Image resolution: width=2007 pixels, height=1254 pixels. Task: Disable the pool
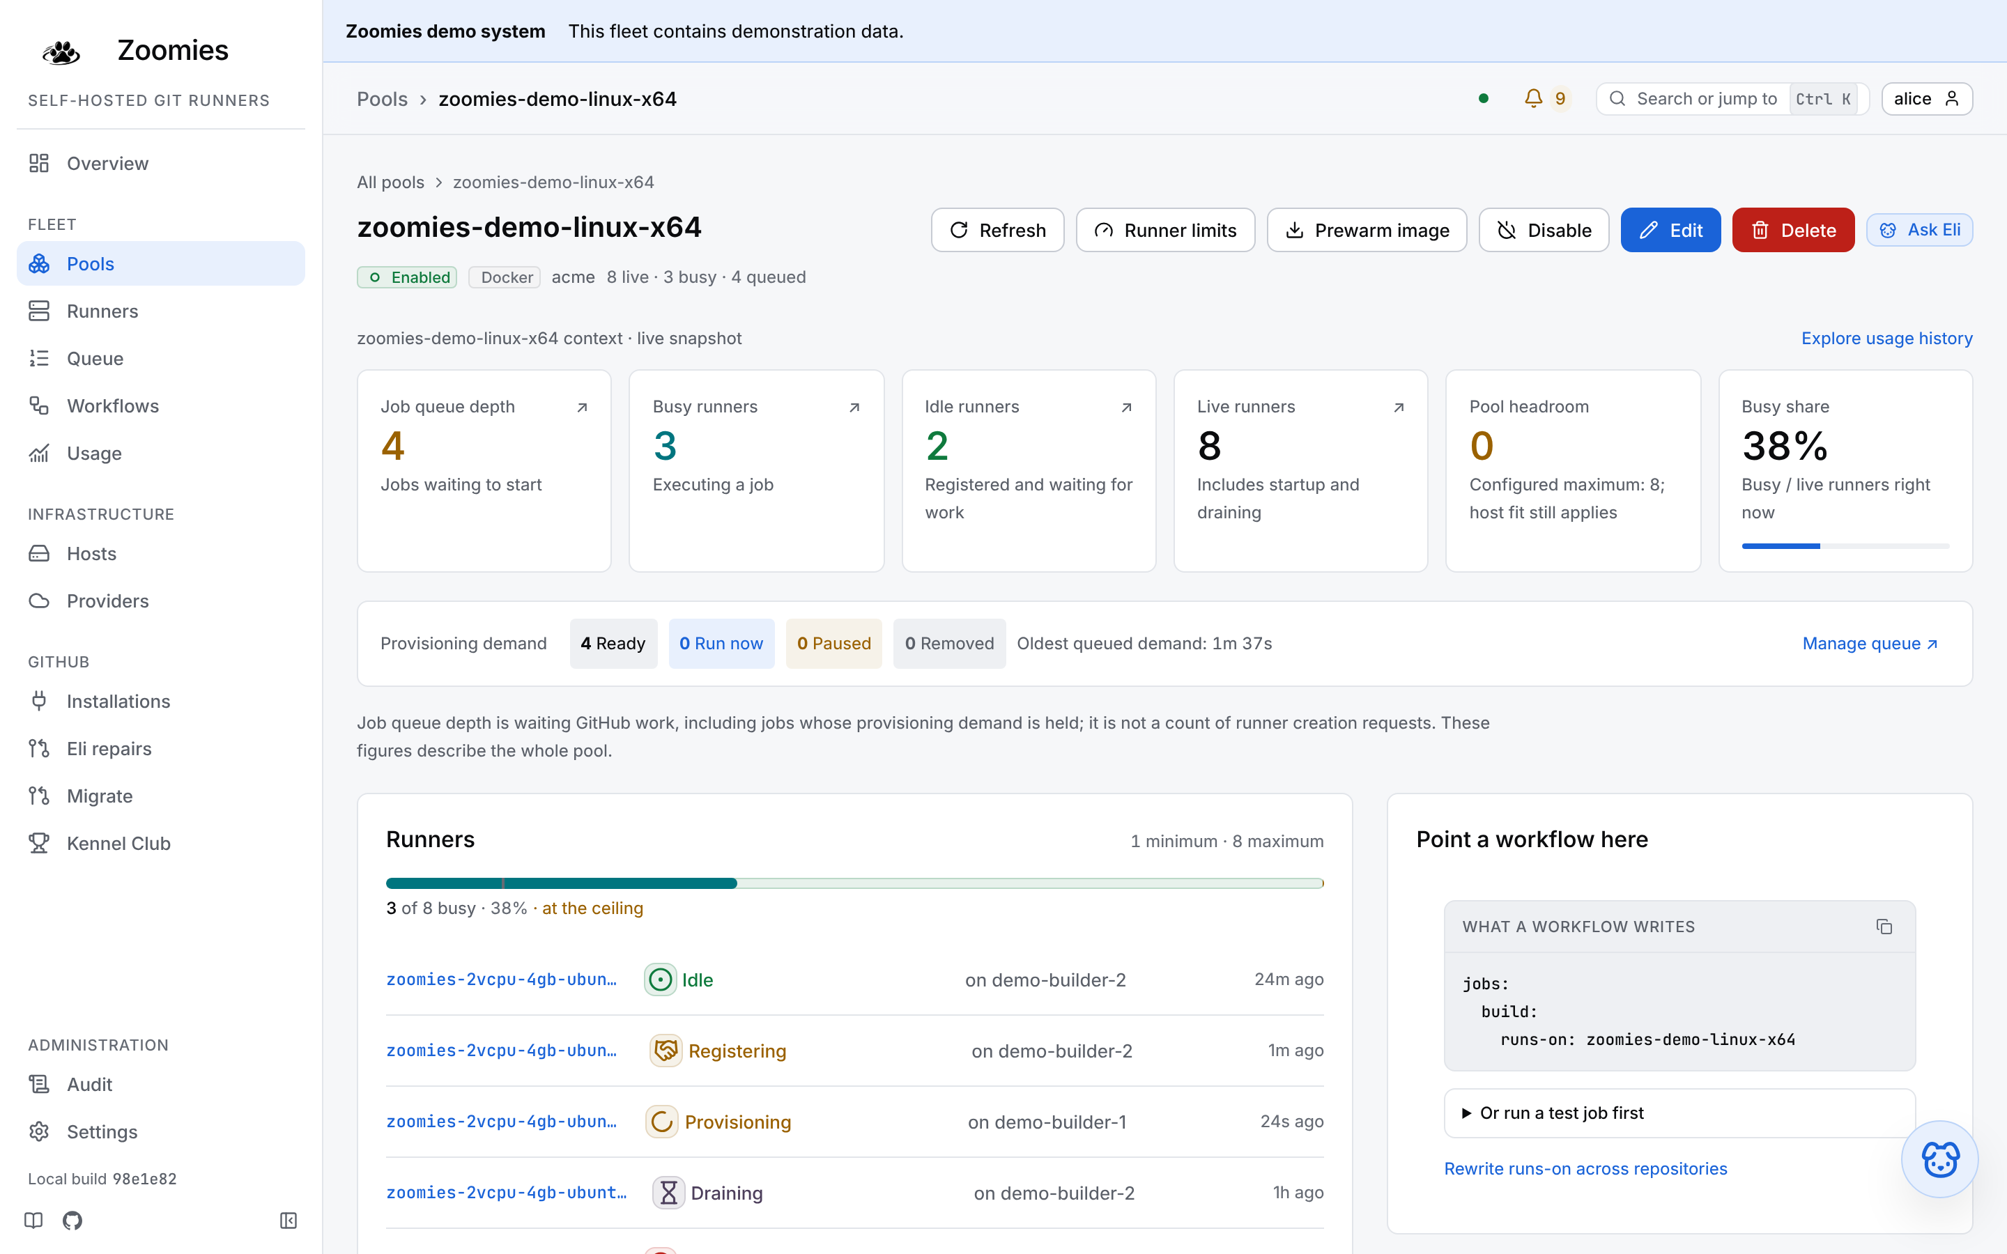1544,230
